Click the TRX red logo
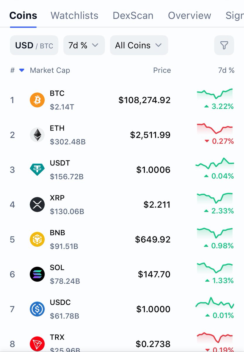 (x=37, y=344)
